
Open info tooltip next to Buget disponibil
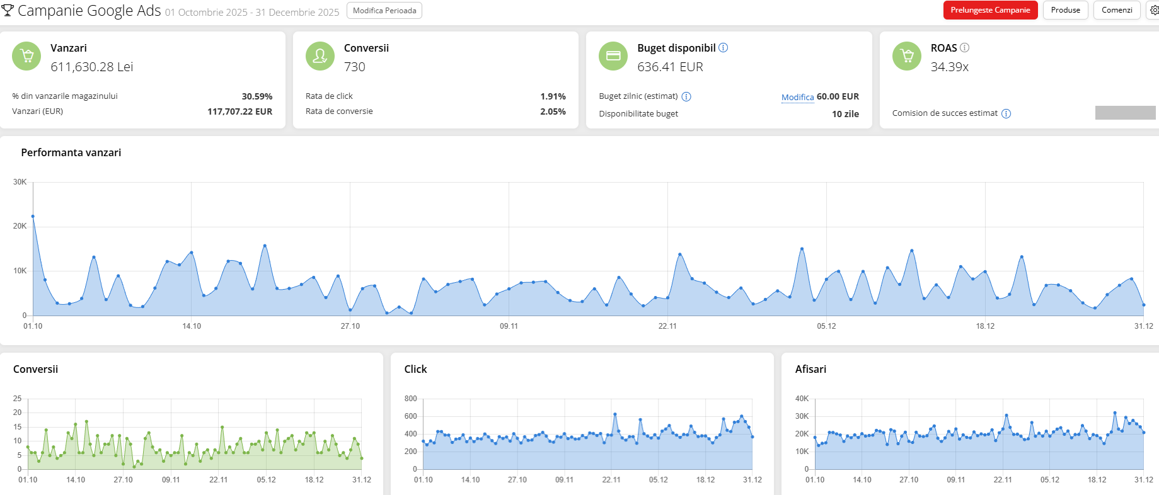pos(724,48)
